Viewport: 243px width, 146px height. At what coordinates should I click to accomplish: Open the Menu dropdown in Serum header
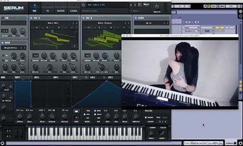pos(146,4)
